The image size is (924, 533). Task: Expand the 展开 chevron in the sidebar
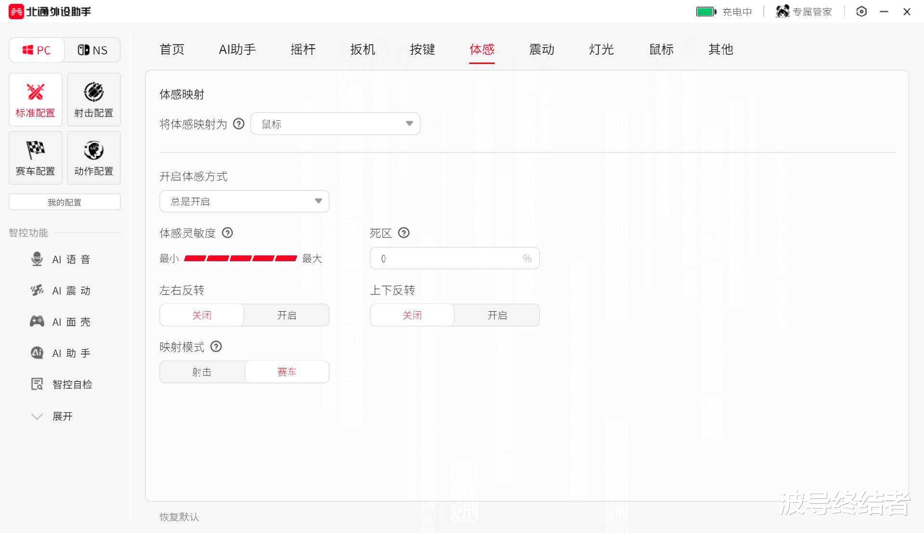pos(37,416)
